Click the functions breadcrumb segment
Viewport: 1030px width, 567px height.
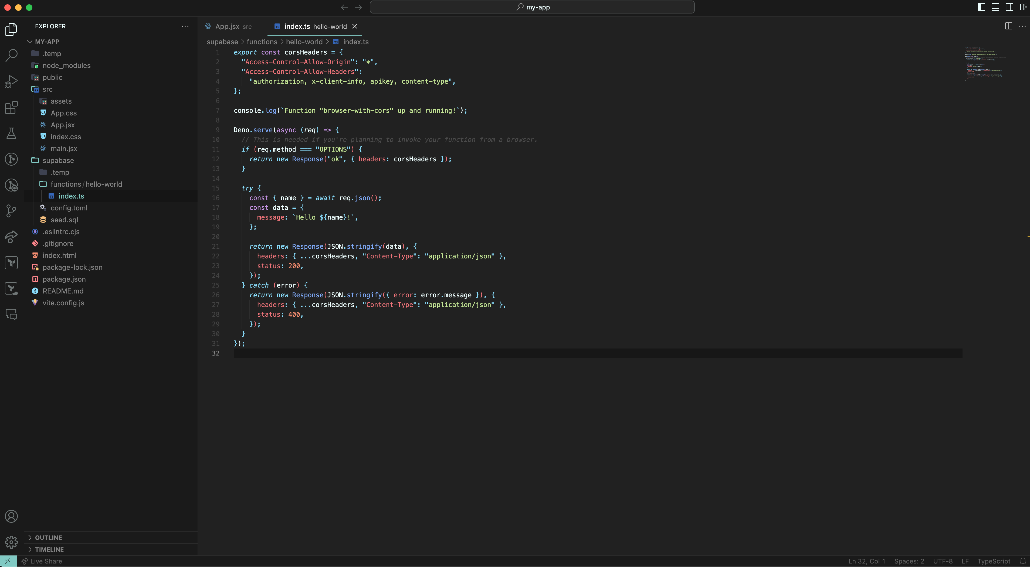(262, 42)
